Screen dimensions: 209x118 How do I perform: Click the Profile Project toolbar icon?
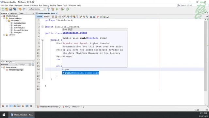[x=68, y=9]
